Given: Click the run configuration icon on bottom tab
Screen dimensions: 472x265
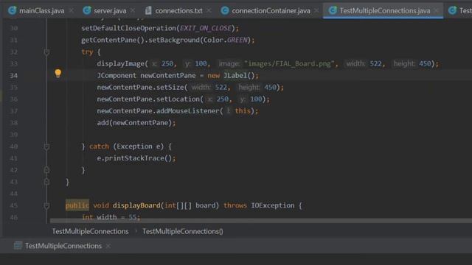Looking at the screenshot, I should [18, 245].
